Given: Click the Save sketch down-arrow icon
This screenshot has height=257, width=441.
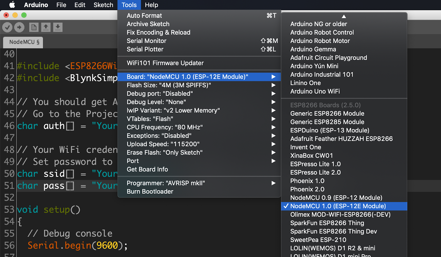Looking at the screenshot, I should pos(58,27).
